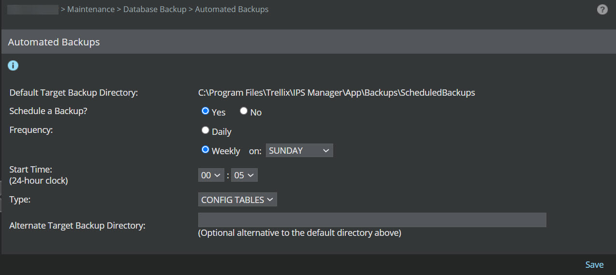
Task: Save the automated backup settings
Action: pyautogui.click(x=594, y=264)
